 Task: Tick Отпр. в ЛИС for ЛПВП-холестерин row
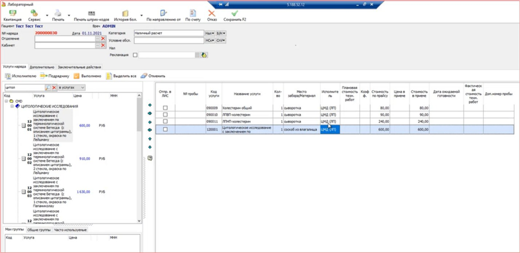(x=165, y=115)
